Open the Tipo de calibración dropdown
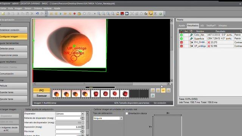The image size is (242, 136). [x=121, y=118]
